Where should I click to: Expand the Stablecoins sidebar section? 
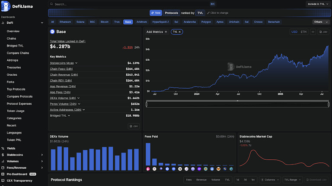click(x=42, y=155)
